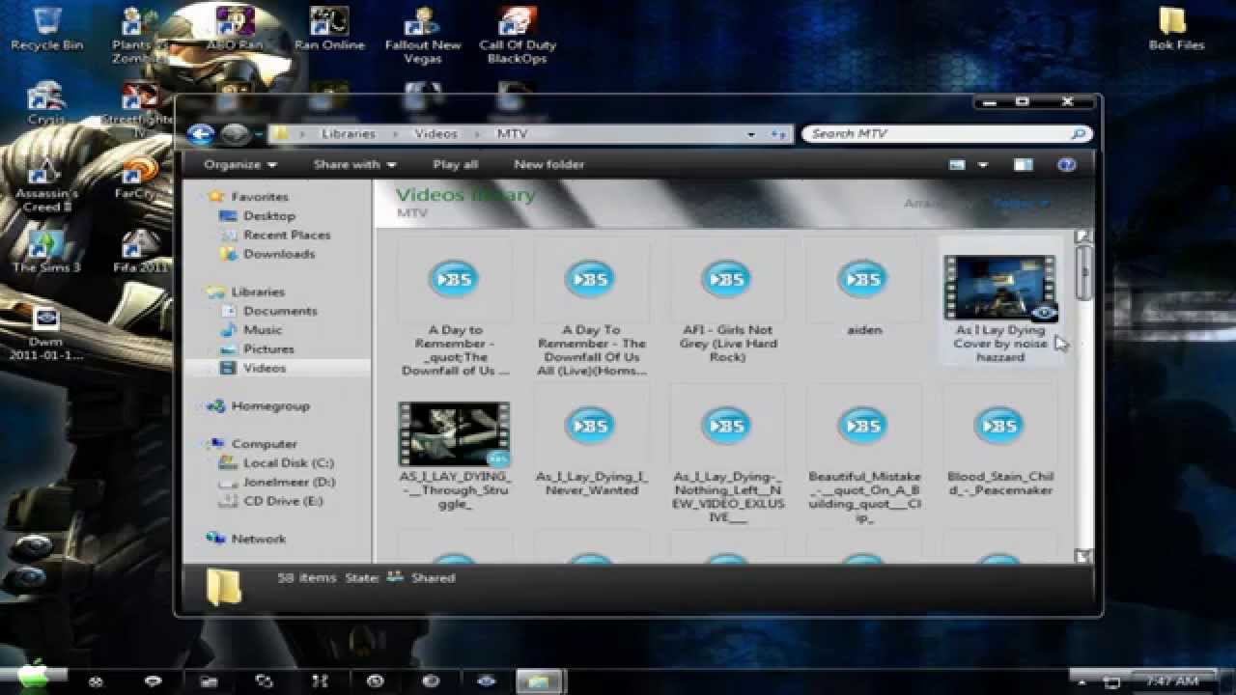The height and width of the screenshot is (695, 1236).
Task: Select the Assassin's Creed II desktop shortcut
Action: (x=46, y=185)
